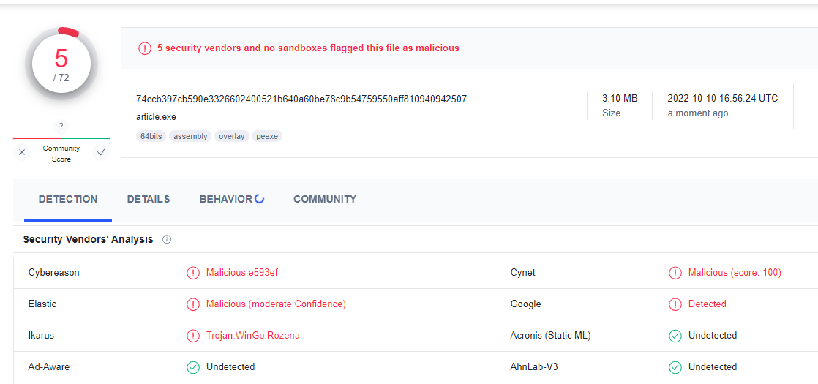Click the Community Score label
This screenshot has height=384, width=818.
coord(61,154)
